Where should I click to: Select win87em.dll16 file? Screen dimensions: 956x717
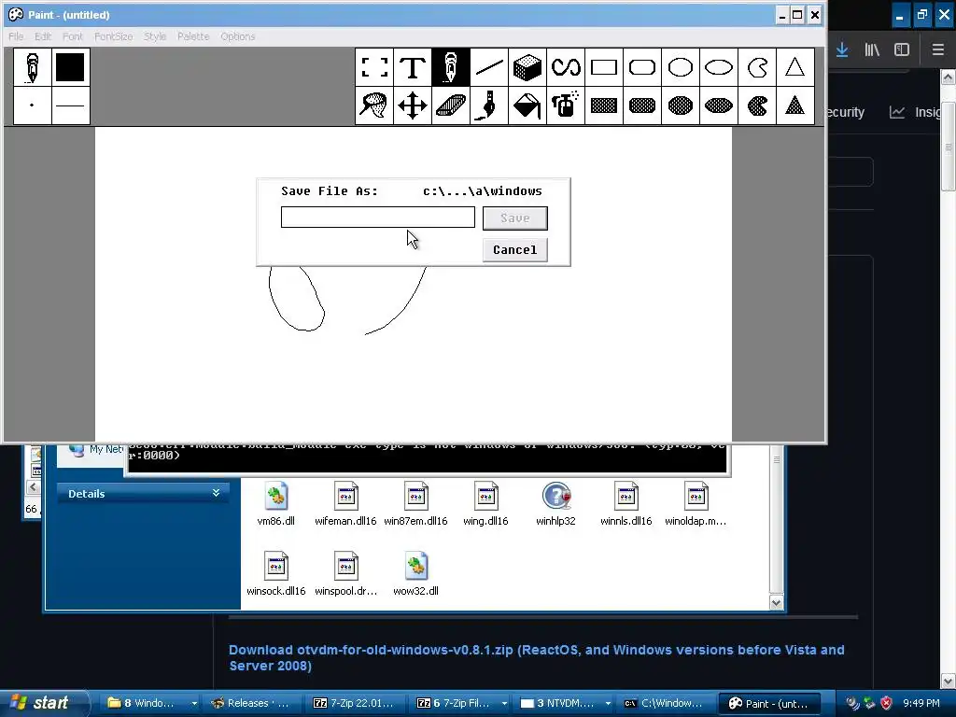tap(415, 505)
